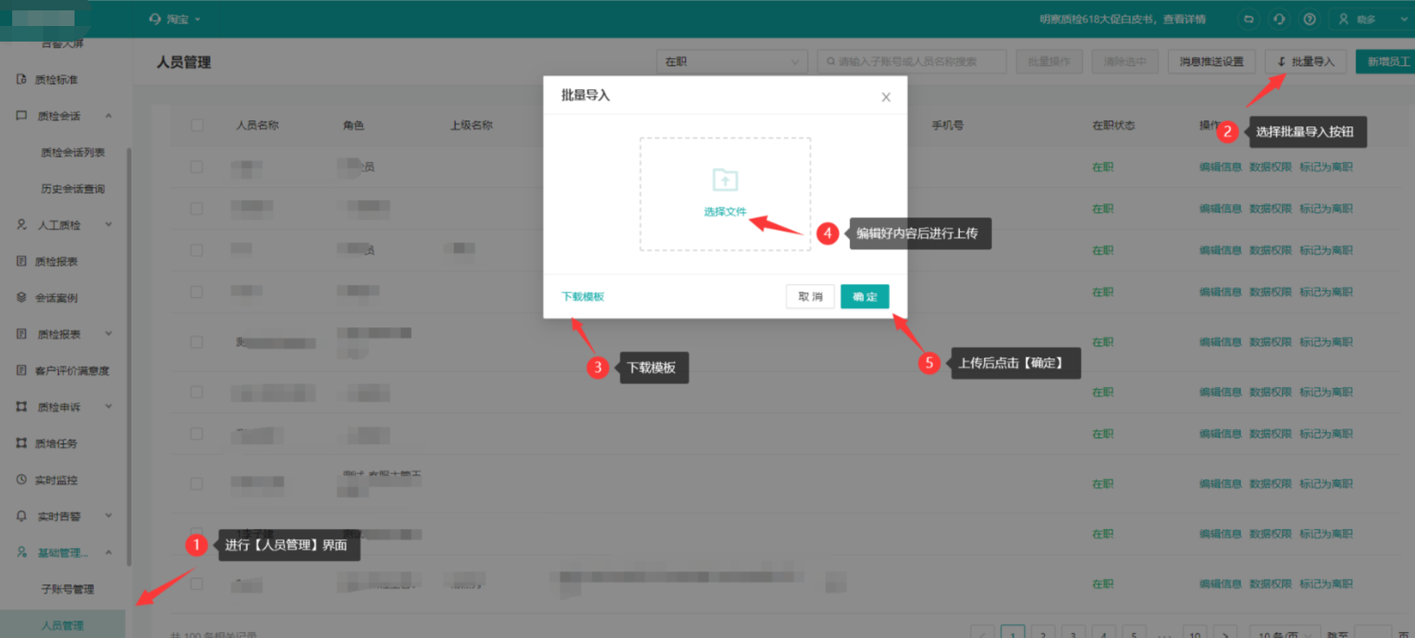Close the 批量导入 dialog with X
The image size is (1415, 638).
click(x=886, y=97)
